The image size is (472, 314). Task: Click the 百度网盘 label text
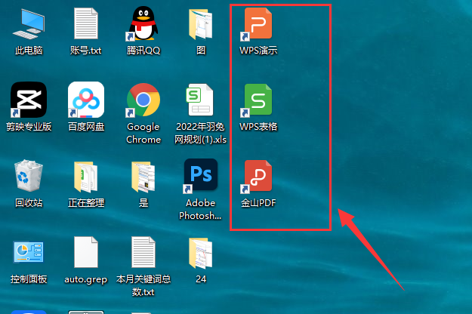[86, 127]
